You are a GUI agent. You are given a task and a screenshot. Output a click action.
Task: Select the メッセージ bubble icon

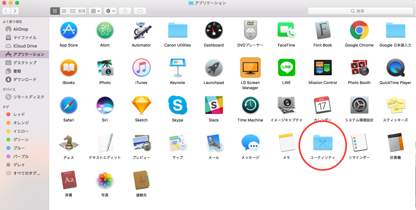(x=250, y=143)
